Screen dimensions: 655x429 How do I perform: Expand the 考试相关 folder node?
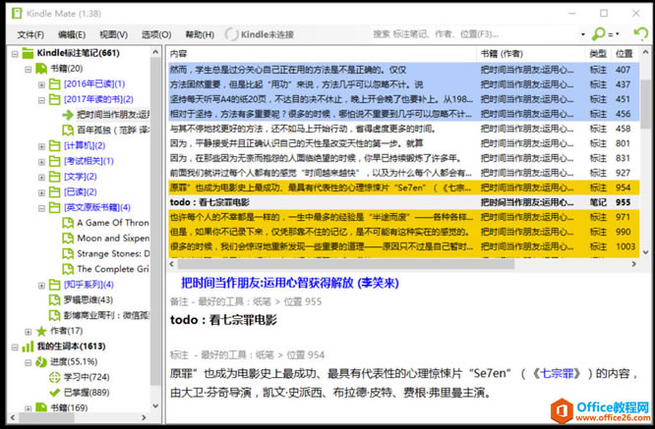click(x=41, y=162)
